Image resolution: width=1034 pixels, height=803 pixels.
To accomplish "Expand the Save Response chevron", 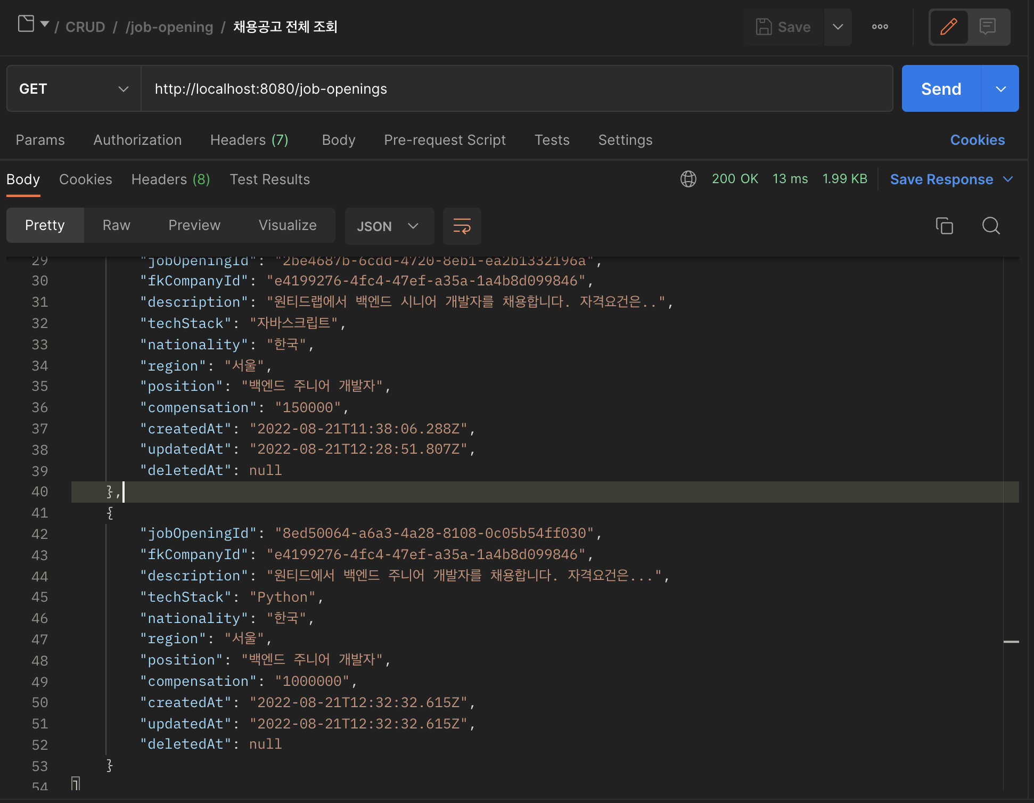I will (1008, 179).
